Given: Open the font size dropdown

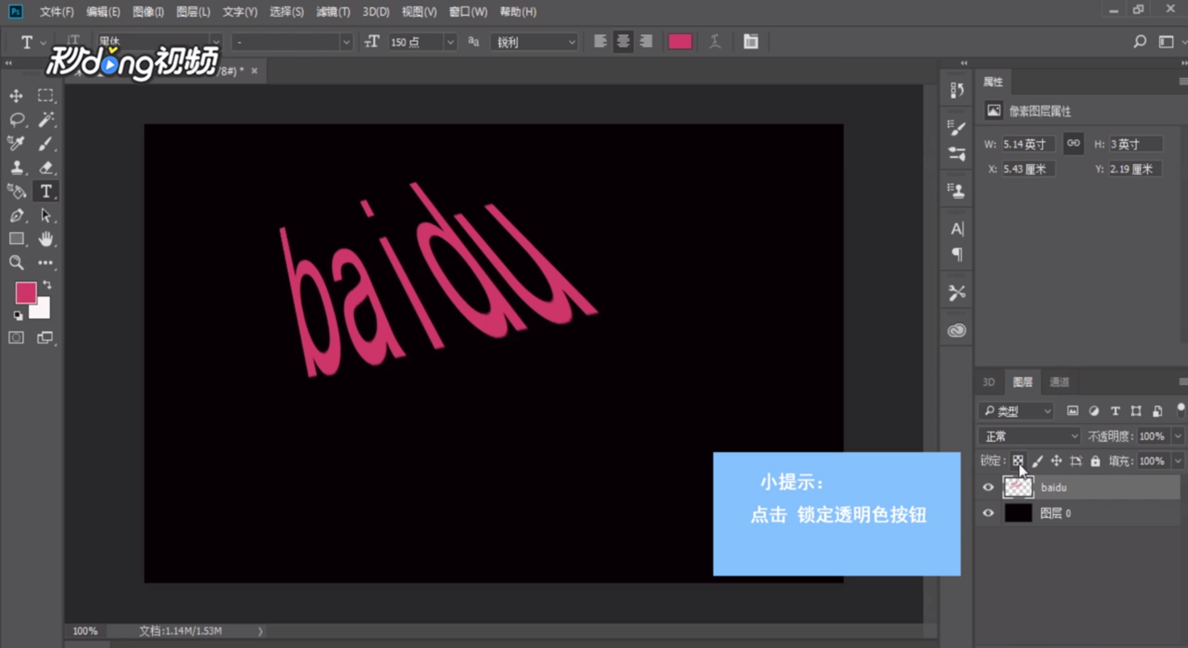Looking at the screenshot, I should [450, 42].
